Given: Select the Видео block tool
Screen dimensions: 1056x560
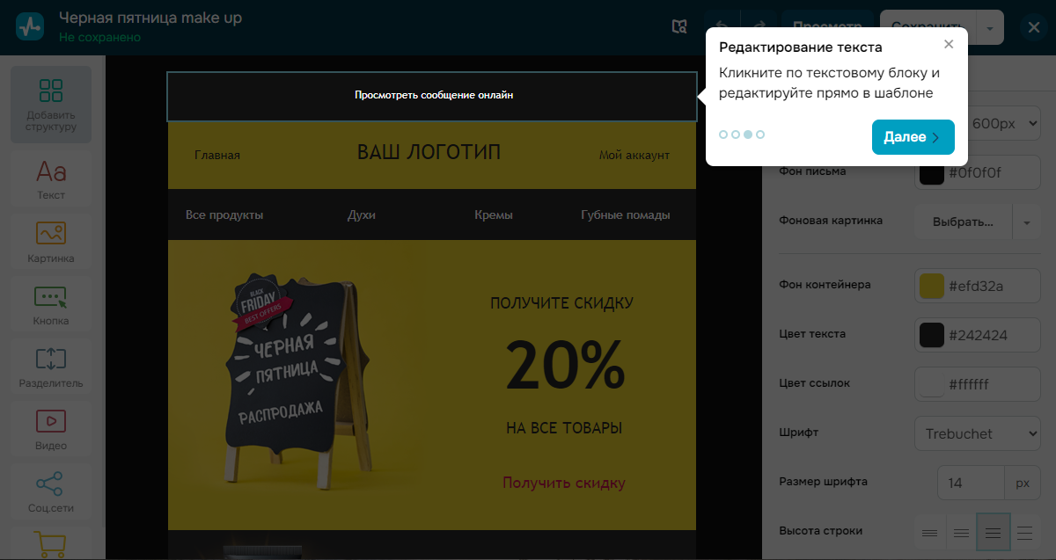Looking at the screenshot, I should click(x=50, y=428).
